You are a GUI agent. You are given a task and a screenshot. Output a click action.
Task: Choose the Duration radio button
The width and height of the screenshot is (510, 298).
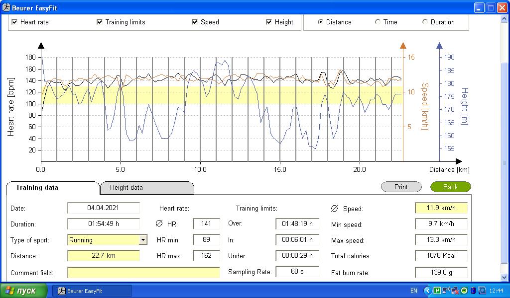pos(425,22)
